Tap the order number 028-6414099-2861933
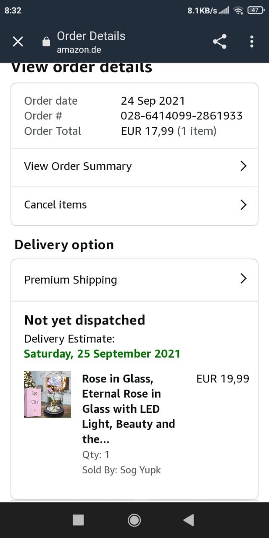The width and height of the screenshot is (269, 538). click(x=182, y=116)
